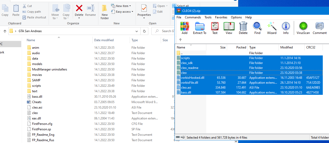Create a New folder in Explorer
329x143 pixels.
pos(105,12)
